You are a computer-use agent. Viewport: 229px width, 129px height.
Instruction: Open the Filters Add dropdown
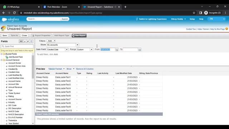(51, 41)
